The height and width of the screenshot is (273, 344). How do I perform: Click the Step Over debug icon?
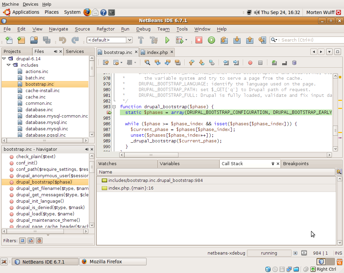(x=224, y=40)
